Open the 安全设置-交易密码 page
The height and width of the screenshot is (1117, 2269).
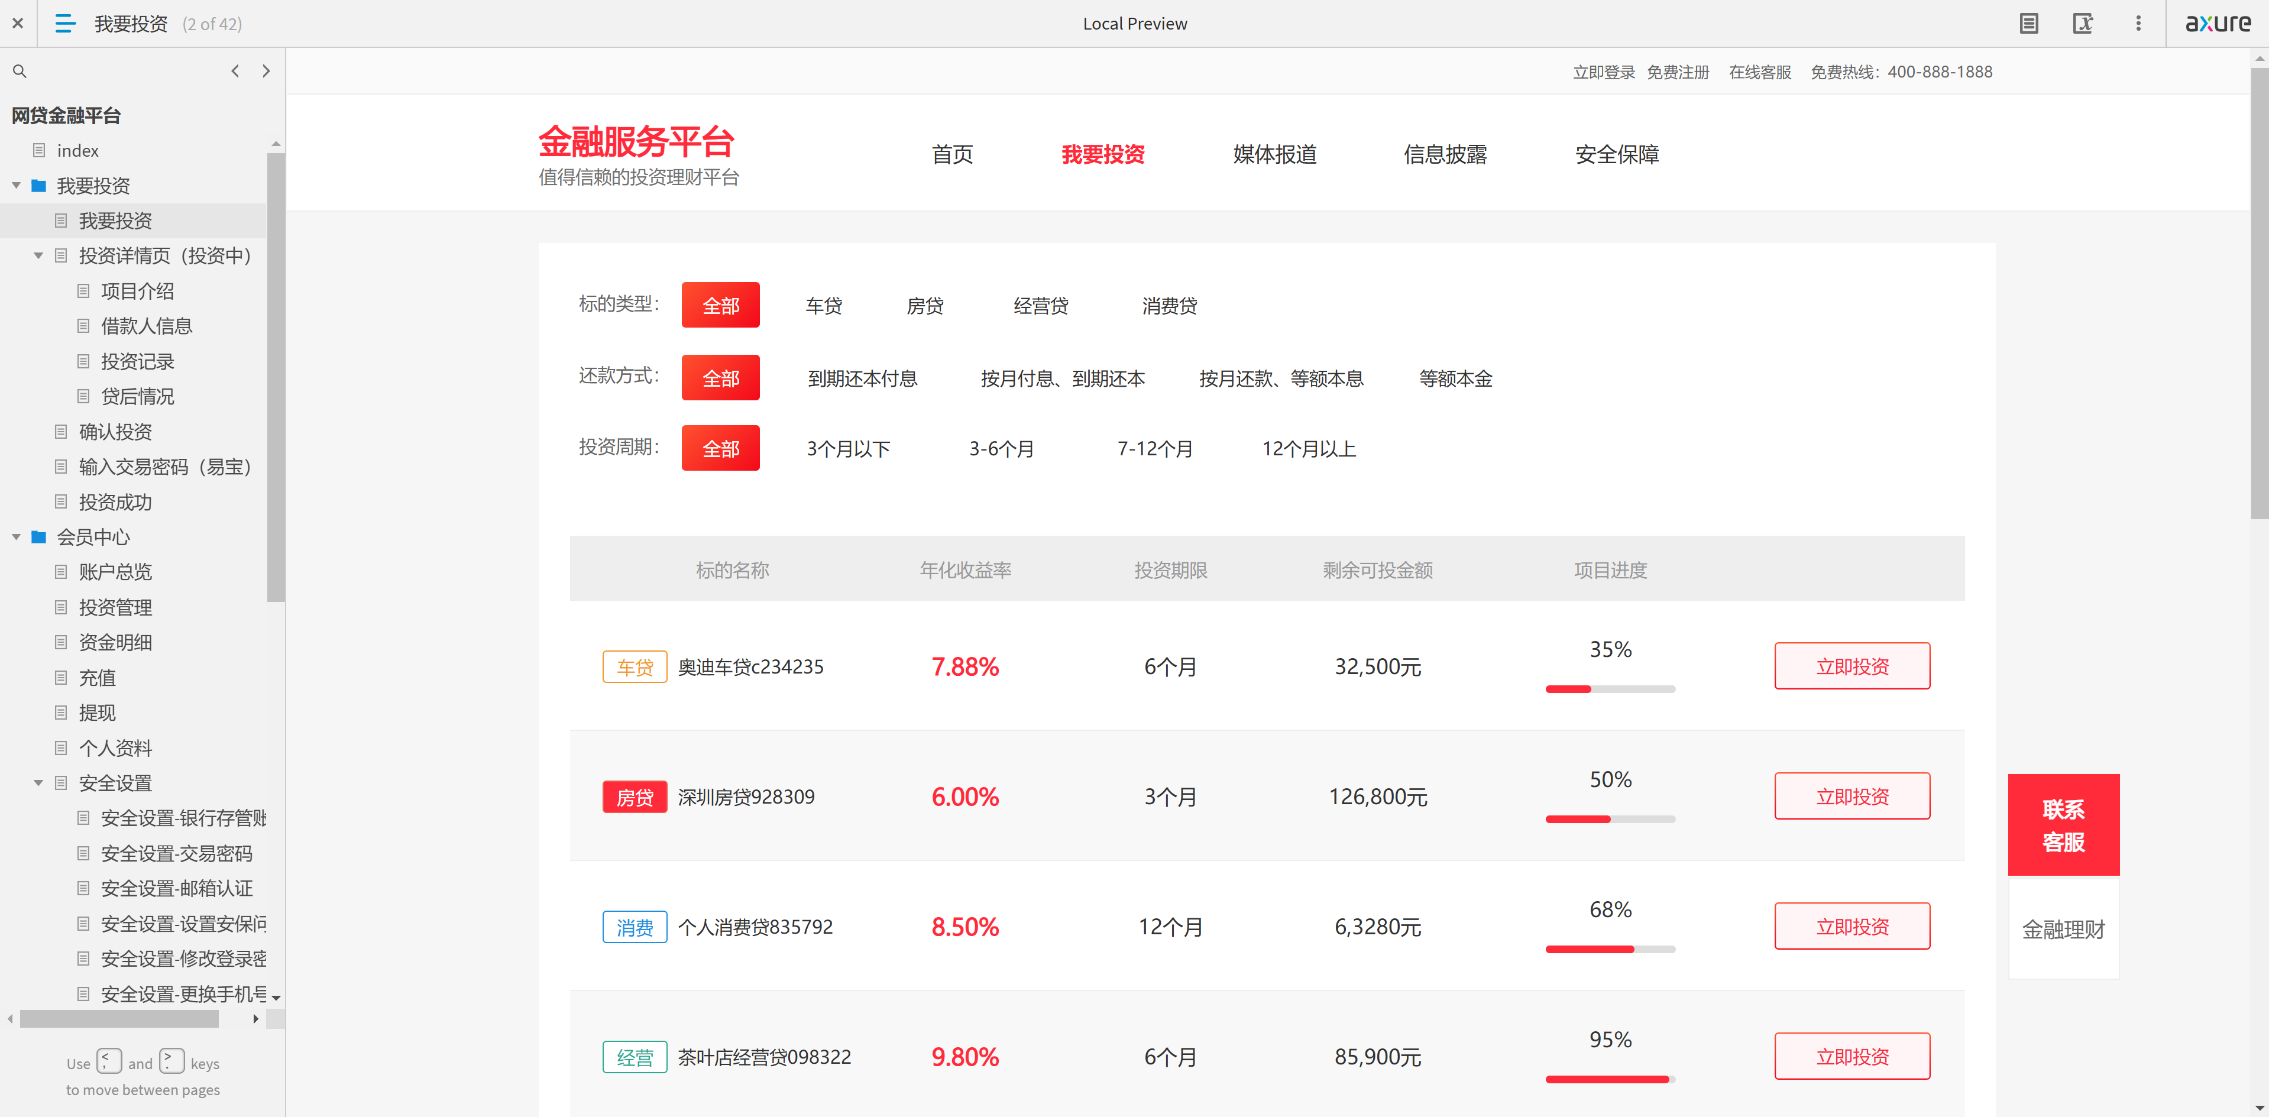[x=176, y=853]
